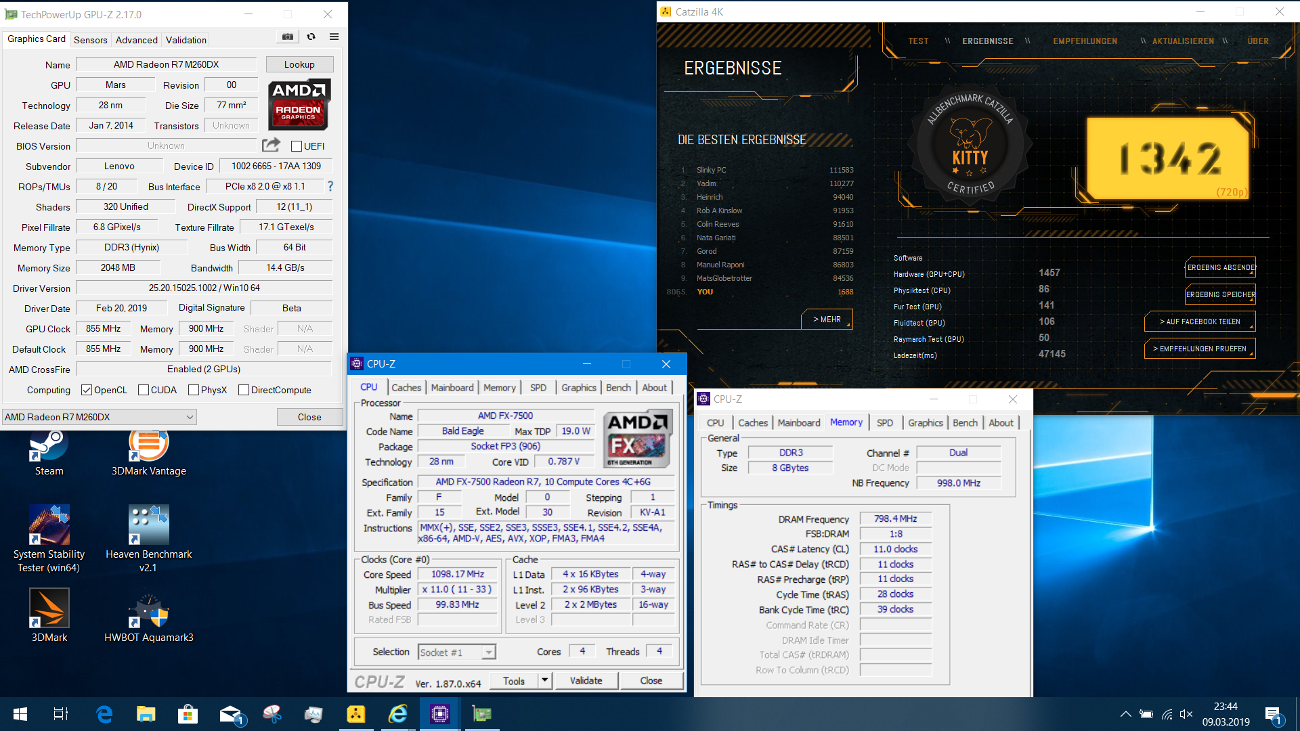Toggle UEFI checkbox in GPU-Z
The image size is (1300, 731).
tap(296, 146)
